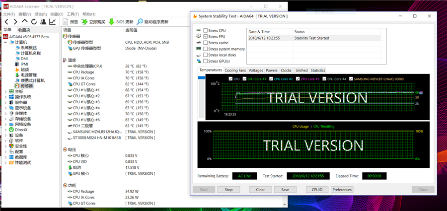Viewport: 447px width, 211px height.
Task: Switch to the 收藏夹 favorites tab
Action: [x=24, y=30]
